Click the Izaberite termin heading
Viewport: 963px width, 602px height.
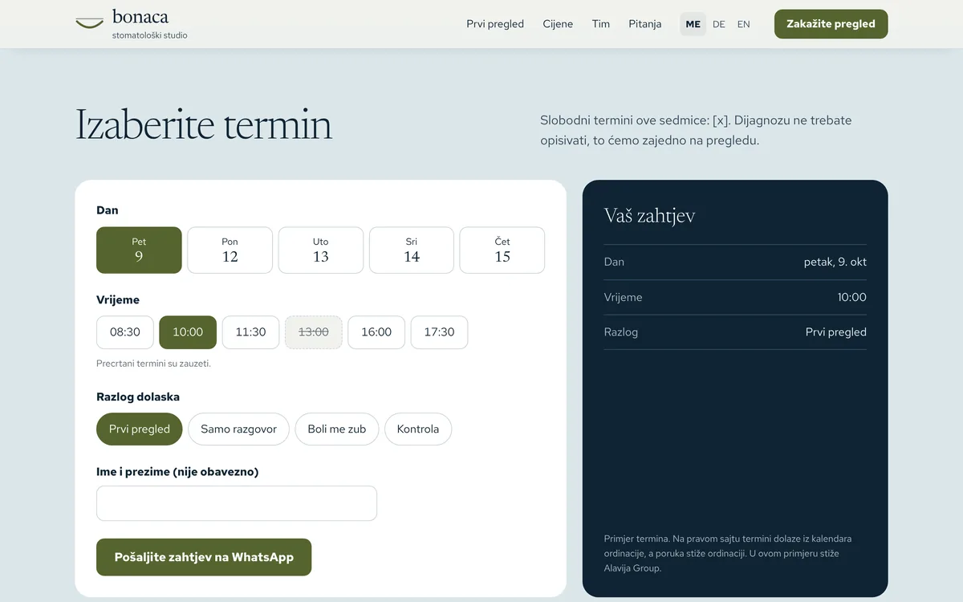click(x=204, y=125)
